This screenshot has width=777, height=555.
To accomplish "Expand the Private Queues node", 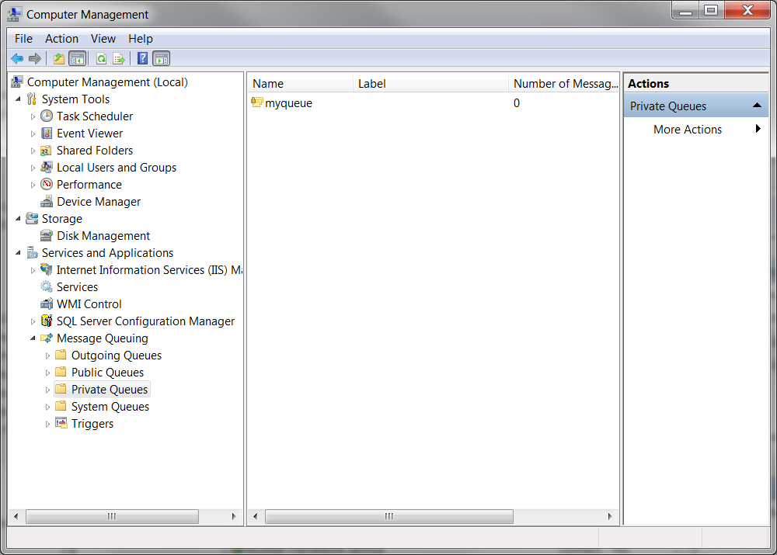I will pos(47,390).
